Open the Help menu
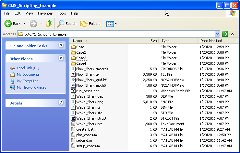 tap(74, 13)
